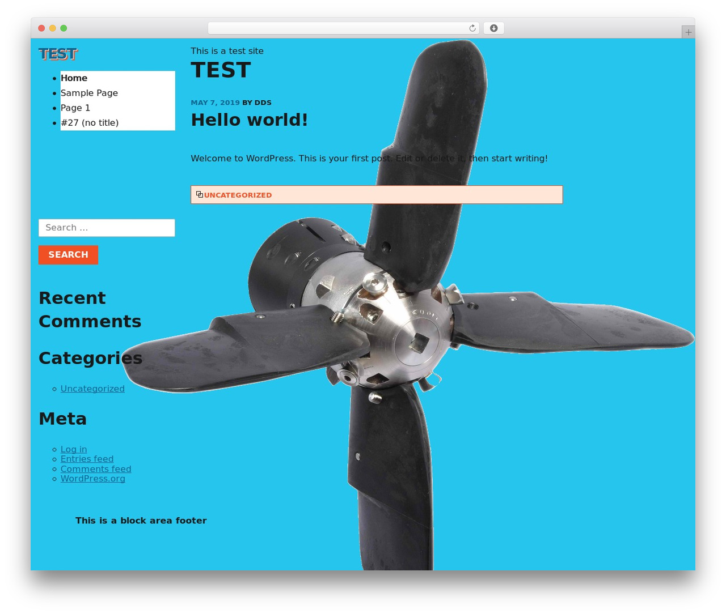Click the download icon in the browser toolbar

[494, 28]
